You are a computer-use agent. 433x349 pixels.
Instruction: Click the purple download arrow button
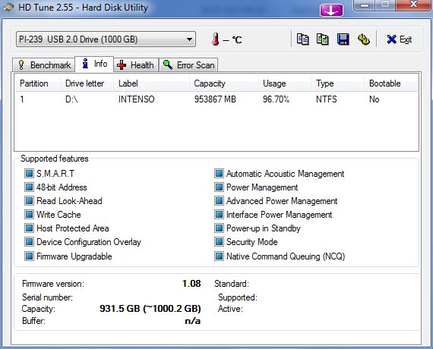pos(331,10)
